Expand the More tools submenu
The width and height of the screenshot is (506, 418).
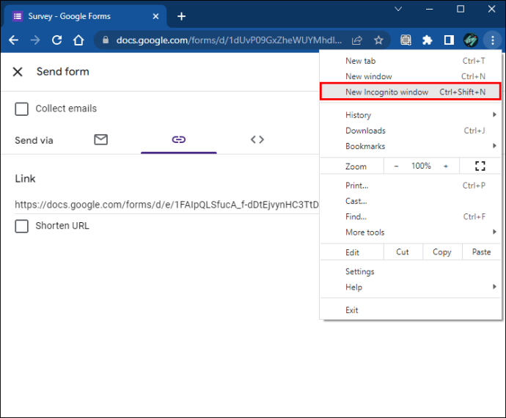tap(411, 232)
